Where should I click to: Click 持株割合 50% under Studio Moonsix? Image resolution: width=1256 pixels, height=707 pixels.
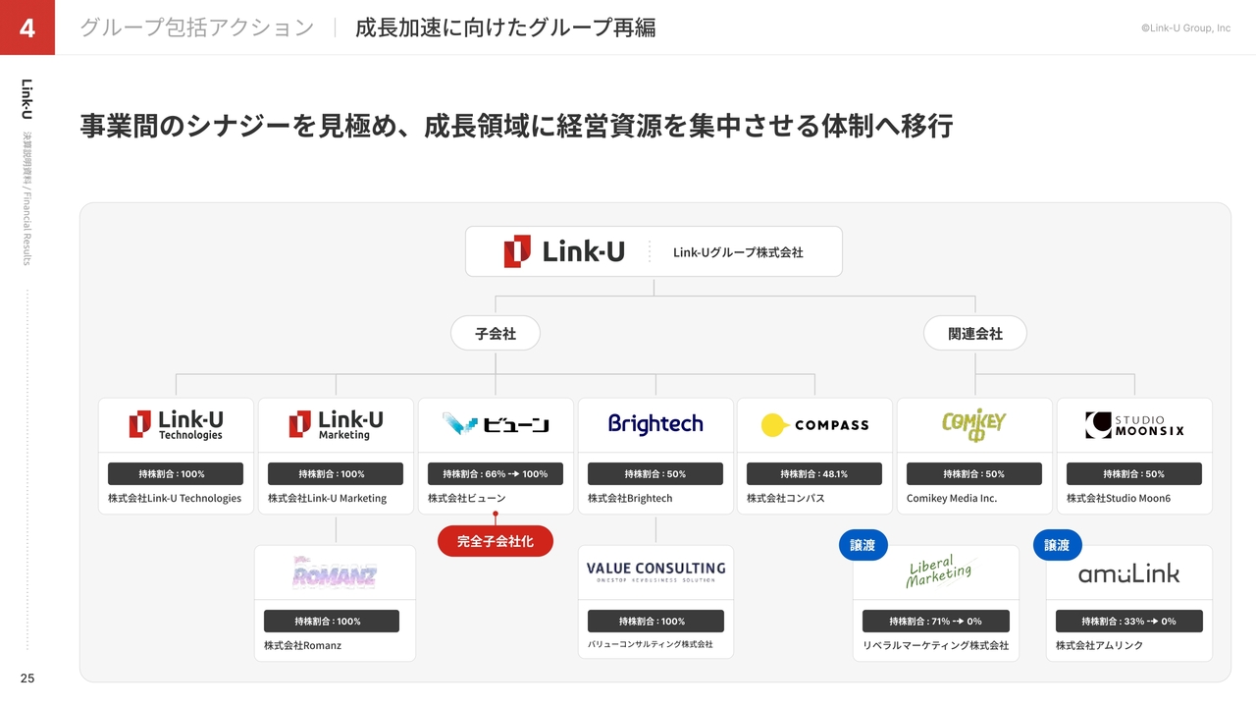point(1134,474)
